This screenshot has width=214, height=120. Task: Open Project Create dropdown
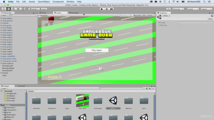(x=4, y=88)
